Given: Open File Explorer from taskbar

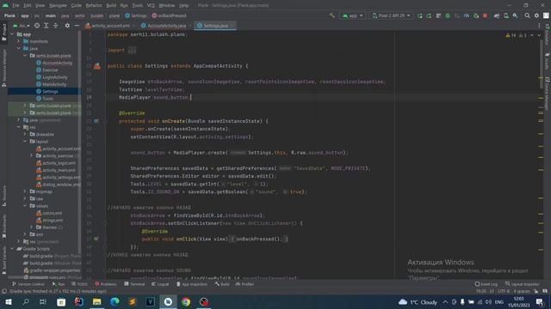Looking at the screenshot, I should (97, 301).
